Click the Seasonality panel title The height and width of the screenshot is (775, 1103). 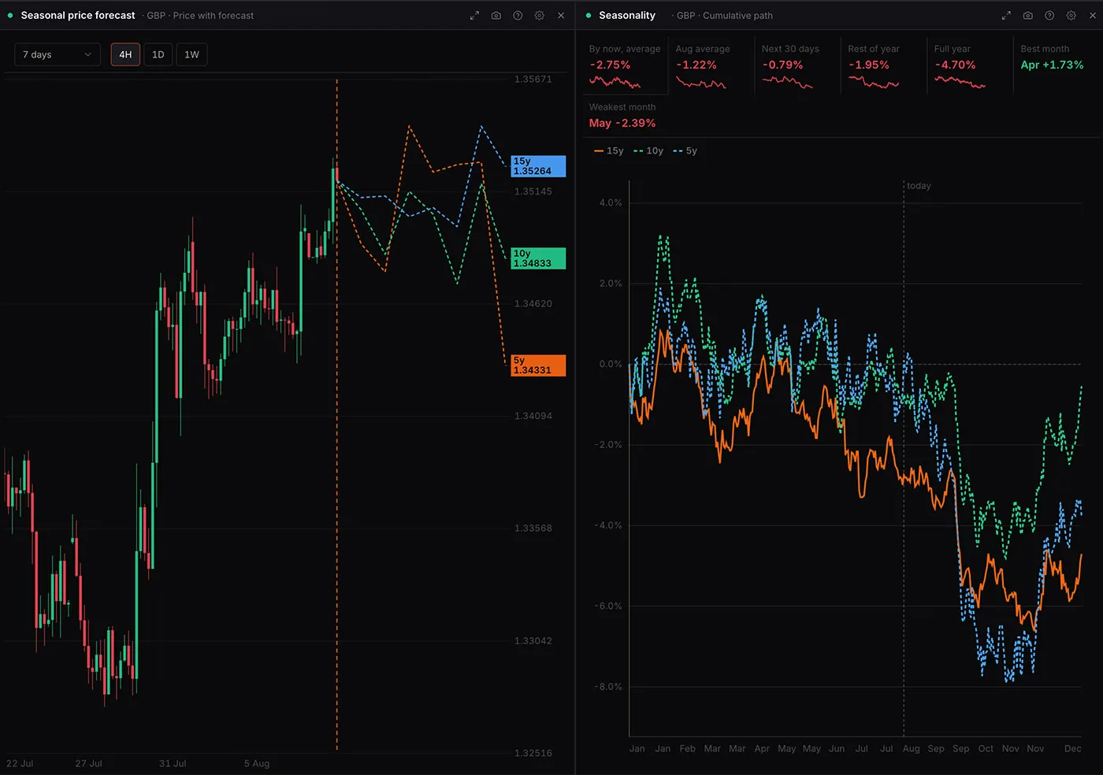(x=627, y=15)
